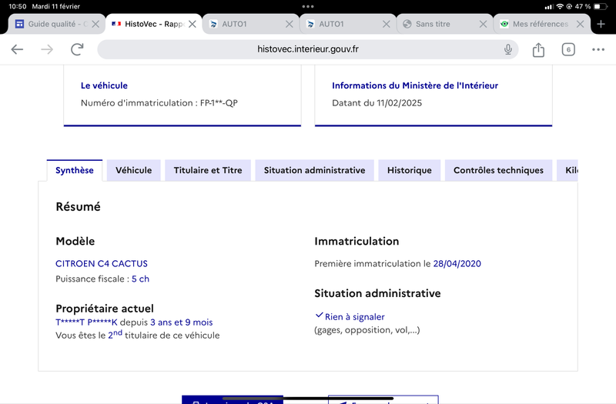616x404 pixels.
Task: Close the second AUTO1 tab
Action: coord(387,24)
